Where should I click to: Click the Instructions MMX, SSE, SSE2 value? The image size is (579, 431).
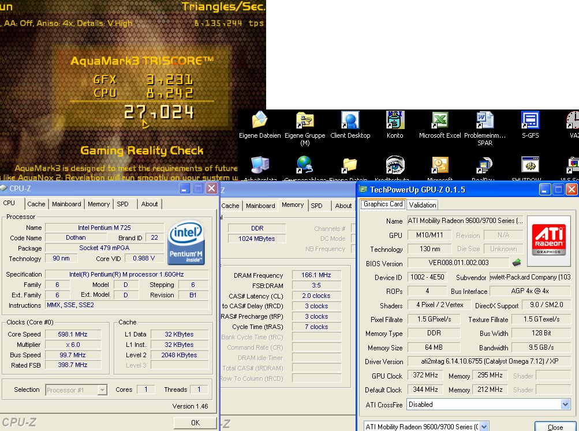tap(126, 305)
